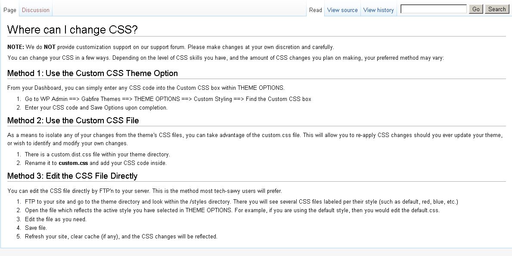Switch to the Discussion tab
The image size is (512, 256).
[36, 10]
